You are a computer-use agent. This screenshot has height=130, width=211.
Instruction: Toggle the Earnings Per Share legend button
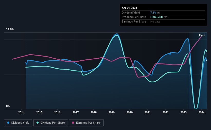tap(86, 123)
